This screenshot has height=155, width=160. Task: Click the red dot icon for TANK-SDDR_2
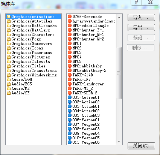pos(70,93)
